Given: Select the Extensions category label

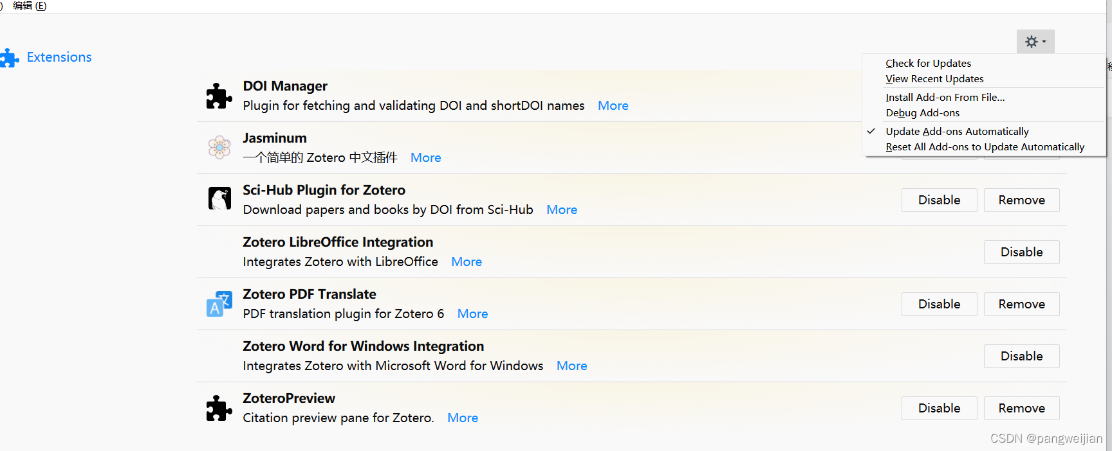Looking at the screenshot, I should (59, 57).
